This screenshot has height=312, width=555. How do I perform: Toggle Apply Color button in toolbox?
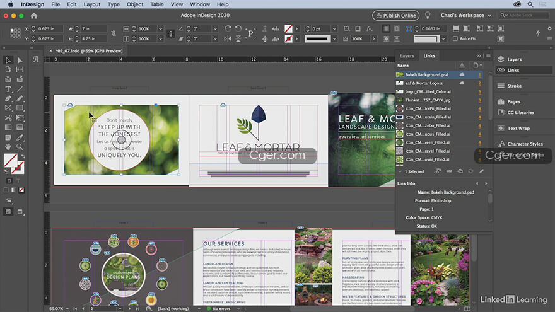tap(6, 190)
